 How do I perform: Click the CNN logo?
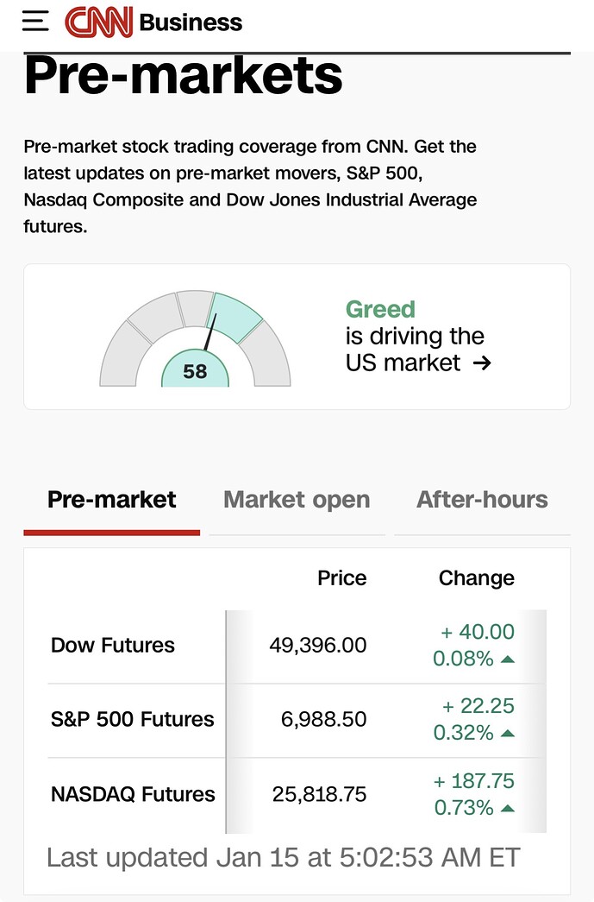click(x=97, y=22)
